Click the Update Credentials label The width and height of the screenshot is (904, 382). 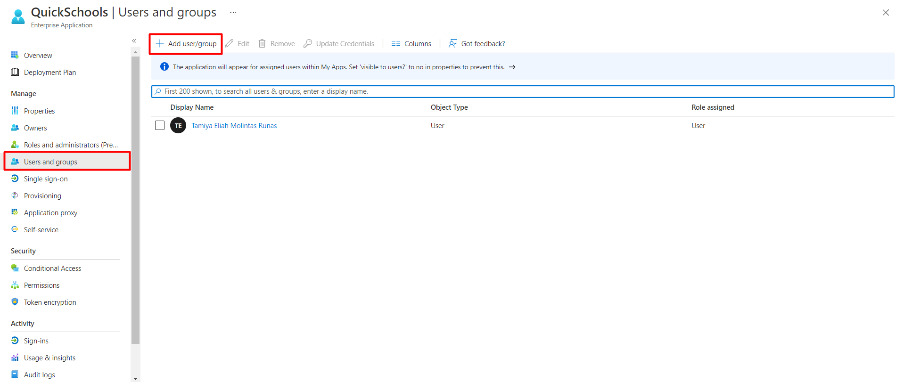345,43
